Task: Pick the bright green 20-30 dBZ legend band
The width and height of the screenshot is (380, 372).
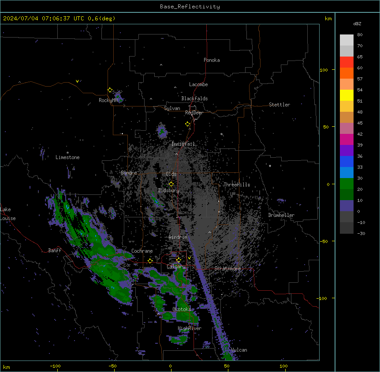Action: (346, 184)
